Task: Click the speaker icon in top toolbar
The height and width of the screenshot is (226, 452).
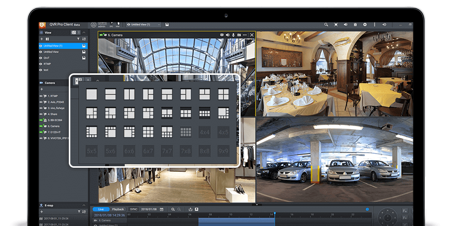Action: point(346,25)
